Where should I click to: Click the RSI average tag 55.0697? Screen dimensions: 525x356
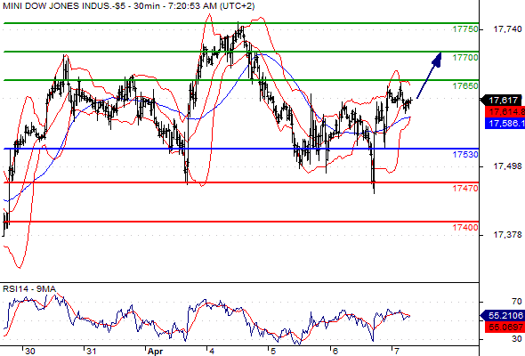(505, 327)
